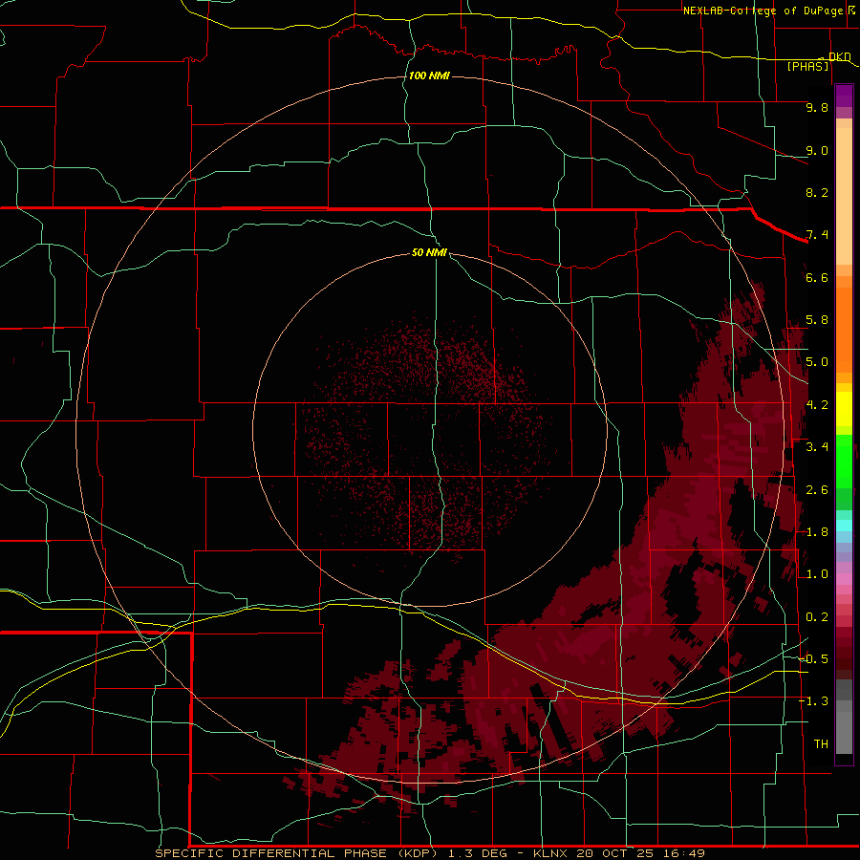Click the 9.0 scale value
The height and width of the screenshot is (860, 860).
coord(817,150)
